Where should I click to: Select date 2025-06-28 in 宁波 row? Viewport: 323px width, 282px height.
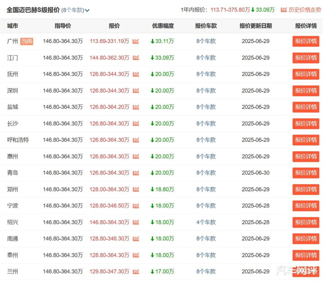point(256,206)
